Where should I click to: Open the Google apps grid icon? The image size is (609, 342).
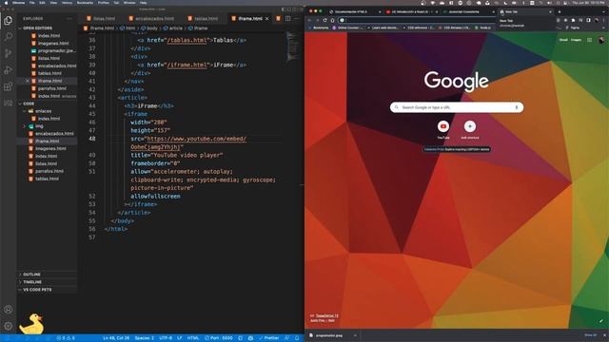point(590,40)
